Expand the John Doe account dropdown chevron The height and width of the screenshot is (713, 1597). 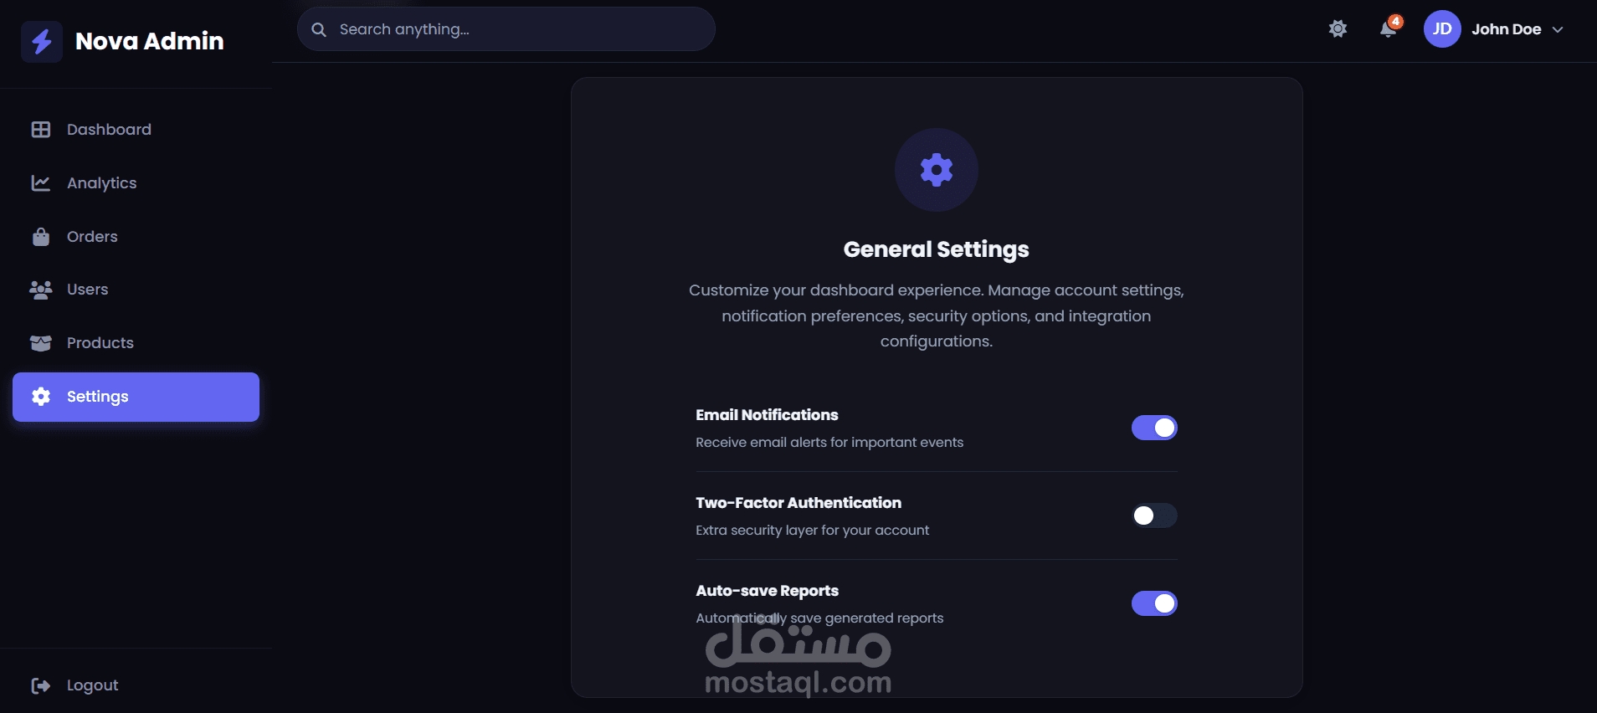pyautogui.click(x=1558, y=30)
